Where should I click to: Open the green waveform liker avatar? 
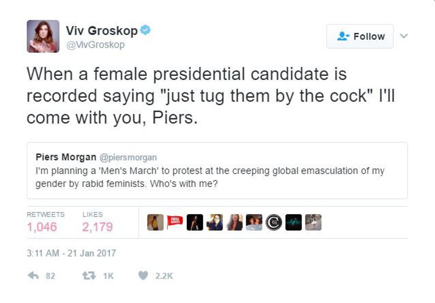click(293, 222)
